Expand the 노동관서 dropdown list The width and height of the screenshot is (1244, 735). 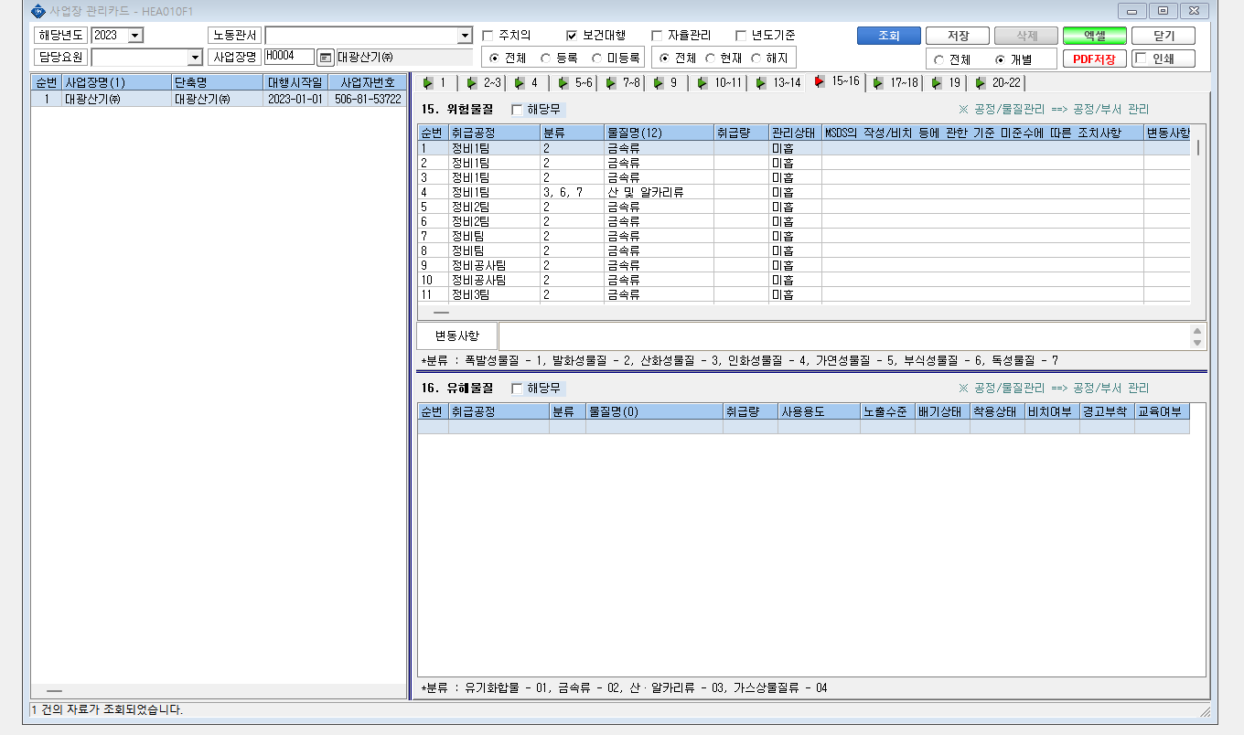464,36
